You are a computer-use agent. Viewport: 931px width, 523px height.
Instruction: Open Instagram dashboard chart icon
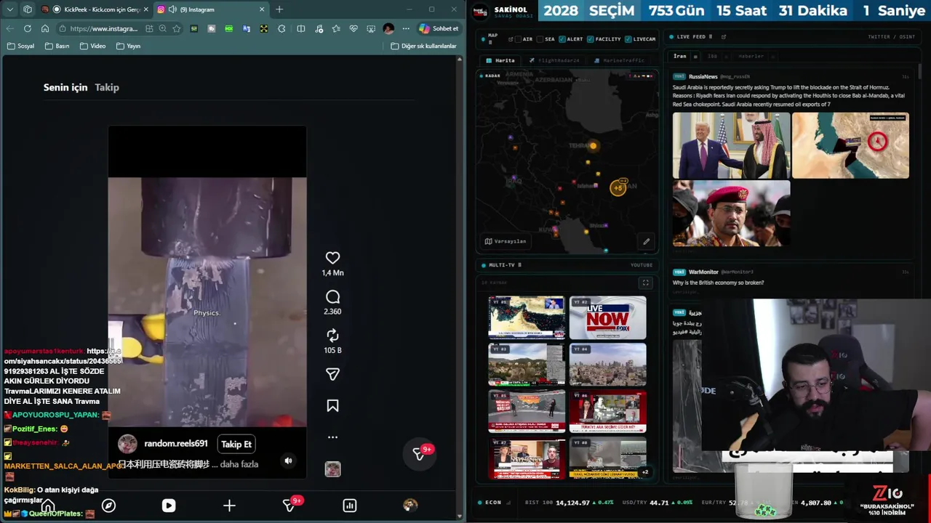(x=350, y=506)
